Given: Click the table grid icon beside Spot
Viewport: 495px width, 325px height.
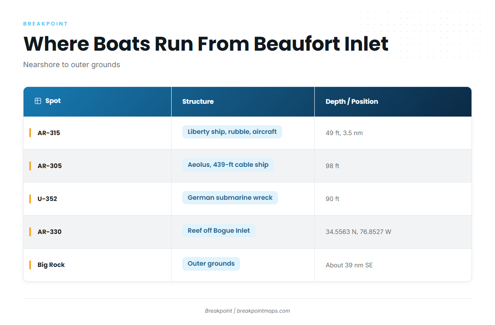Looking at the screenshot, I should (38, 101).
